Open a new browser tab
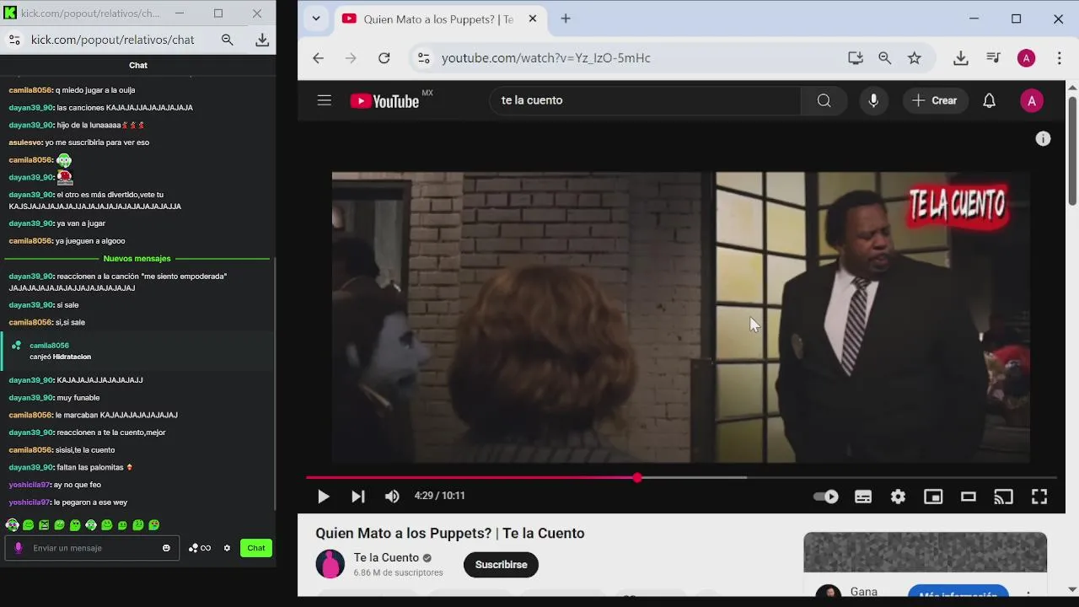The width and height of the screenshot is (1079, 607). point(566,19)
